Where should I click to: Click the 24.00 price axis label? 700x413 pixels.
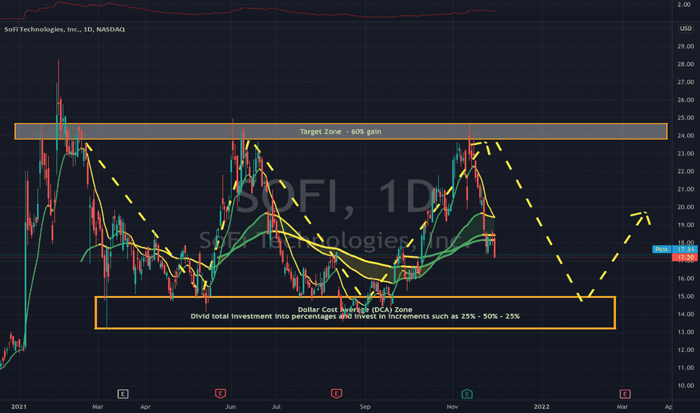685,136
